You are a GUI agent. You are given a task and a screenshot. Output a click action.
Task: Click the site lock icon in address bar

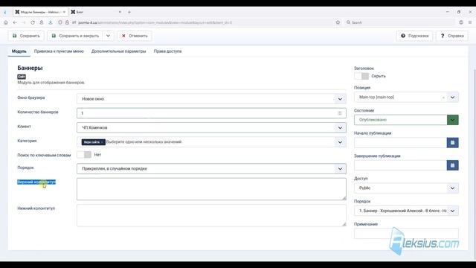[x=67, y=22]
